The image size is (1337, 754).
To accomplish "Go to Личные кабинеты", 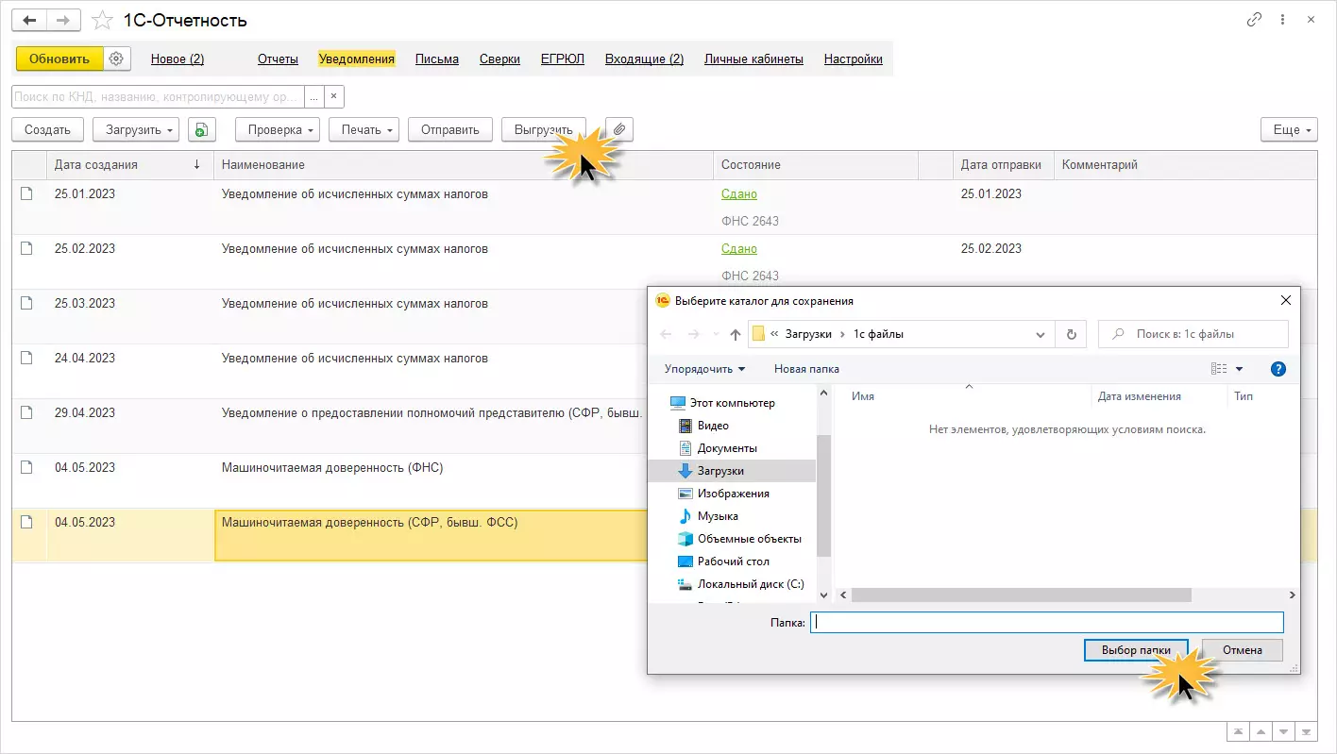I will pos(753,59).
